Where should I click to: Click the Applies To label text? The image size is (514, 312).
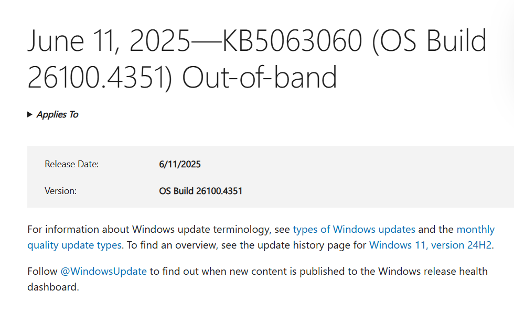pos(57,114)
